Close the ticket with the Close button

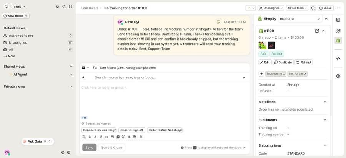pyautogui.click(x=326, y=8)
